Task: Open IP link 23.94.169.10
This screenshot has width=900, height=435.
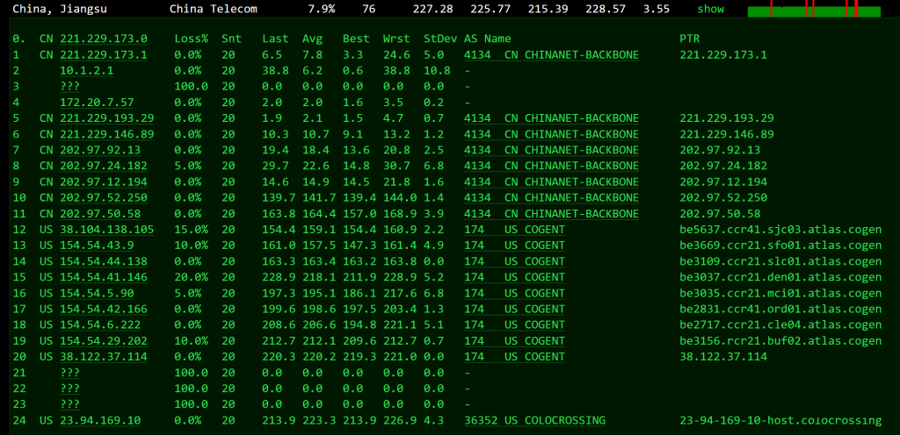Action: (100, 421)
